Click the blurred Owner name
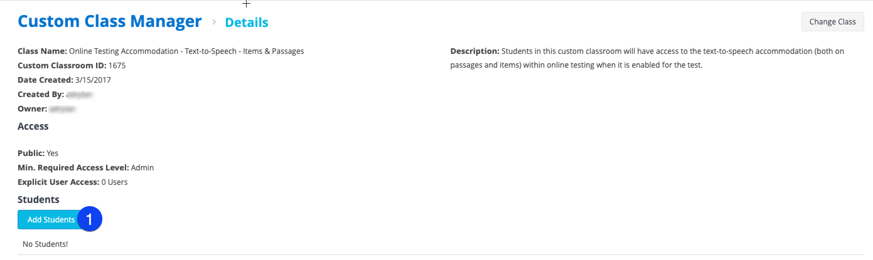This screenshot has width=873, height=260. click(62, 109)
